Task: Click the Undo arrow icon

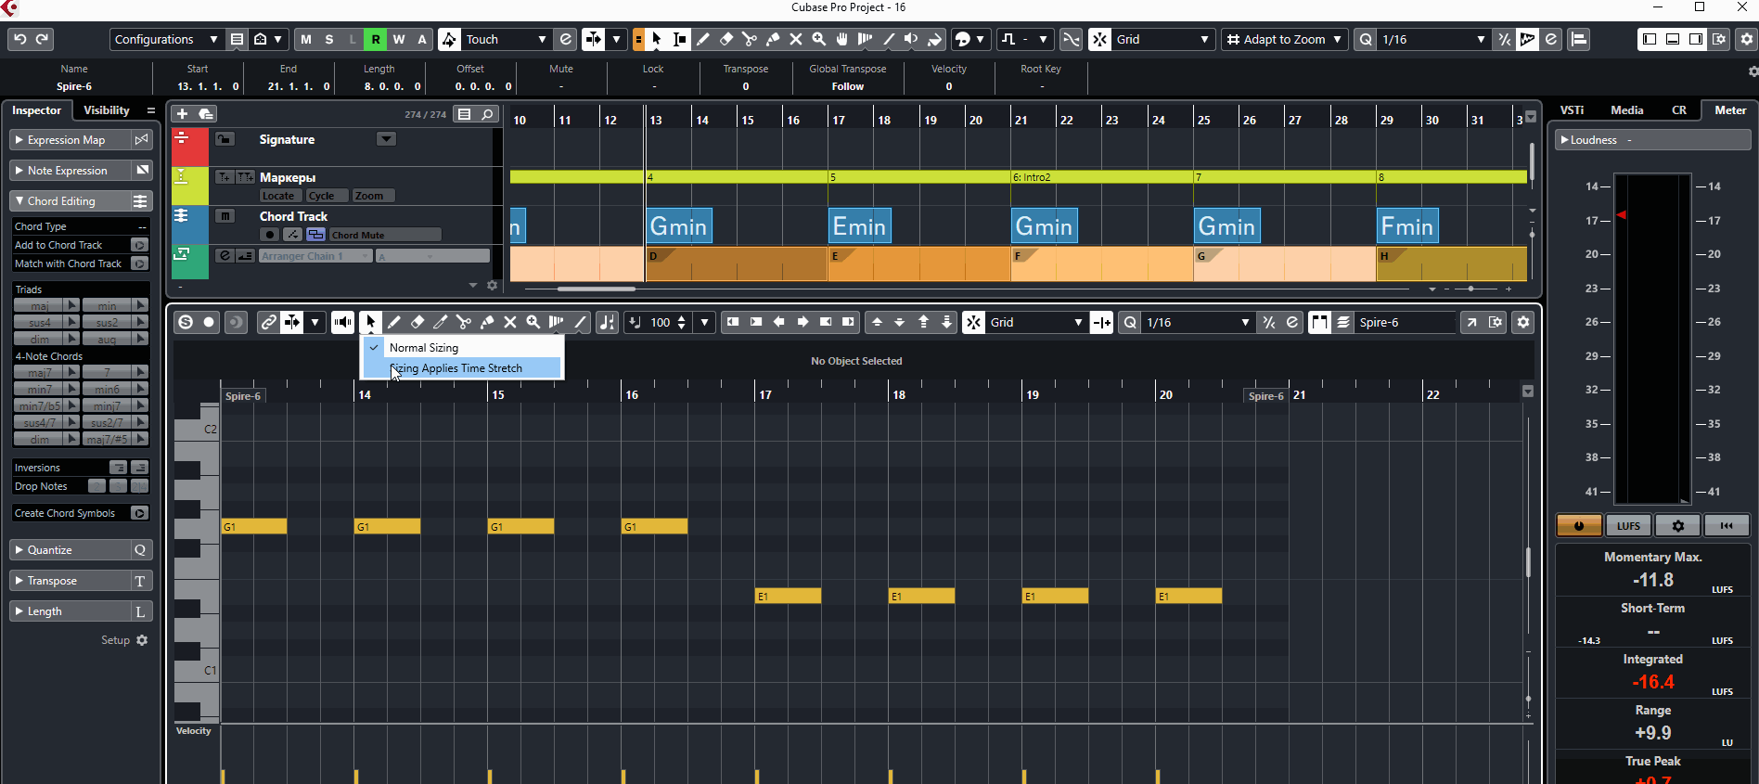Action: pyautogui.click(x=19, y=39)
